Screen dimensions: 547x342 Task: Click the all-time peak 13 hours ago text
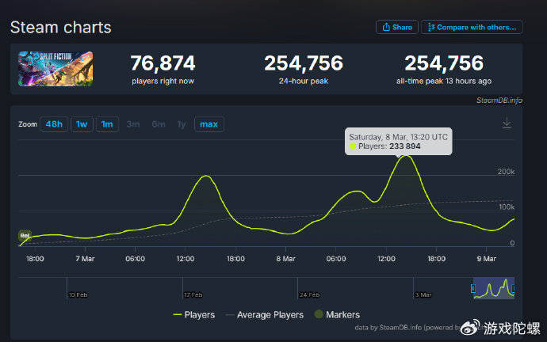click(444, 82)
